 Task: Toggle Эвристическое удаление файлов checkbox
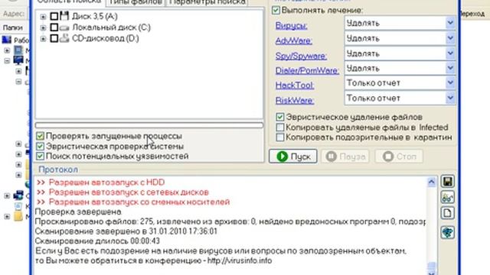[280, 117]
